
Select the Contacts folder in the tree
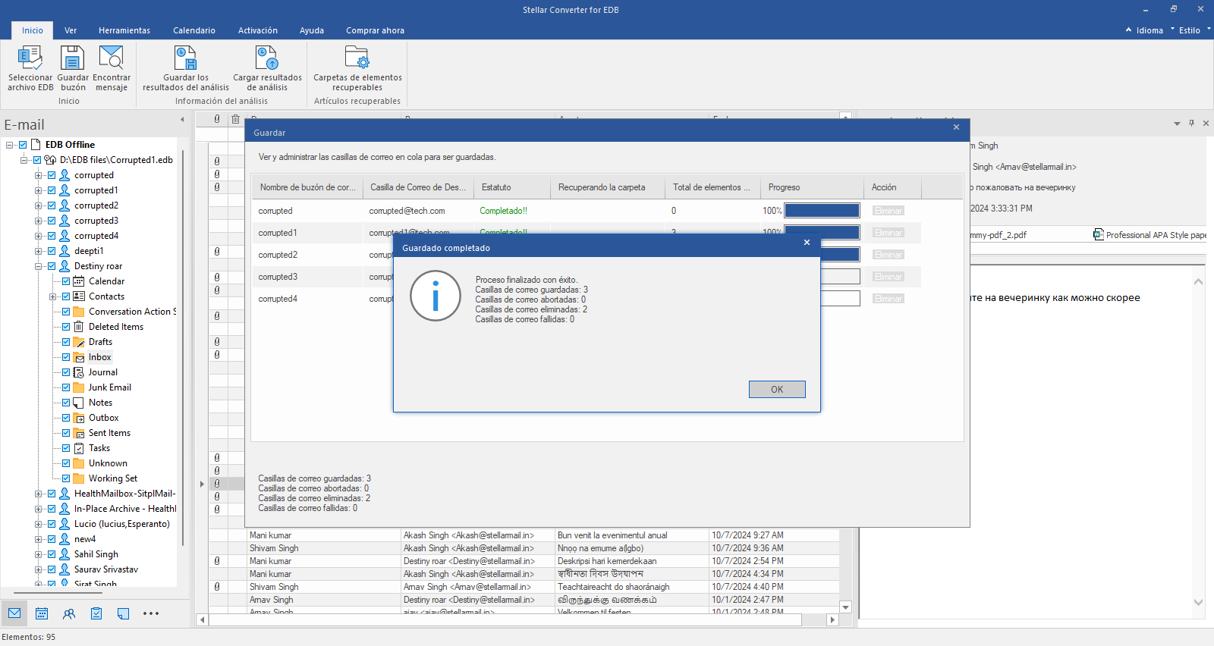[106, 296]
